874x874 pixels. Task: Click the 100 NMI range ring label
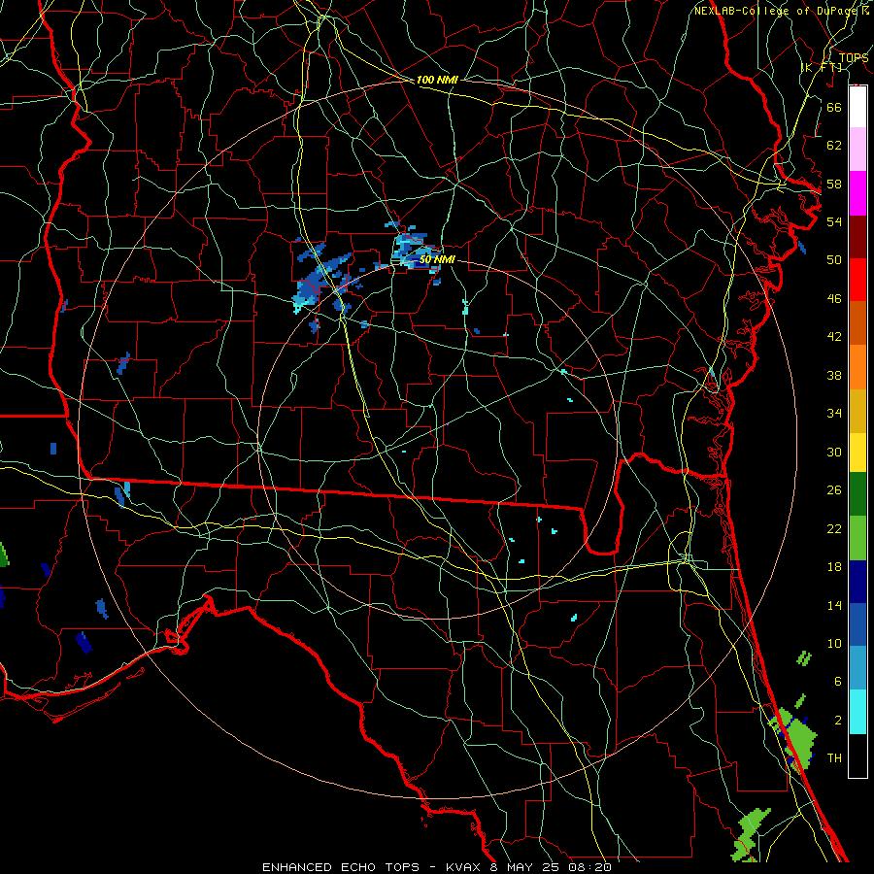coord(437,80)
